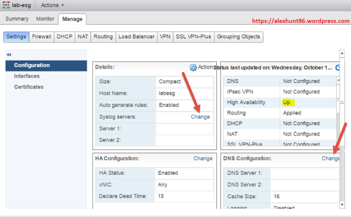Switch to the SSL VPN-Plus tab
This screenshot has height=217, width=351.
click(x=193, y=37)
